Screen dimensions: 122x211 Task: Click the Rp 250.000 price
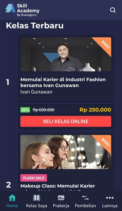(95, 110)
